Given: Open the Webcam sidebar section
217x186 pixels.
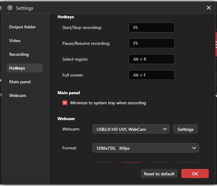Looking at the screenshot, I should [18, 95].
